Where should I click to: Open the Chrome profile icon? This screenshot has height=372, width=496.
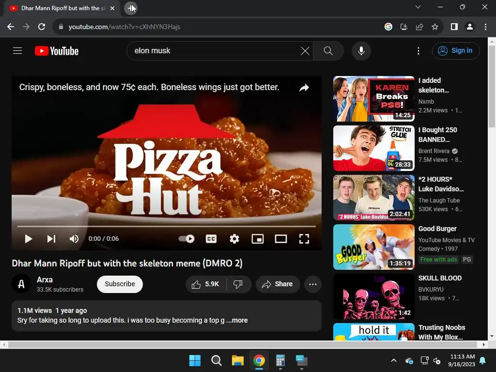(x=470, y=27)
